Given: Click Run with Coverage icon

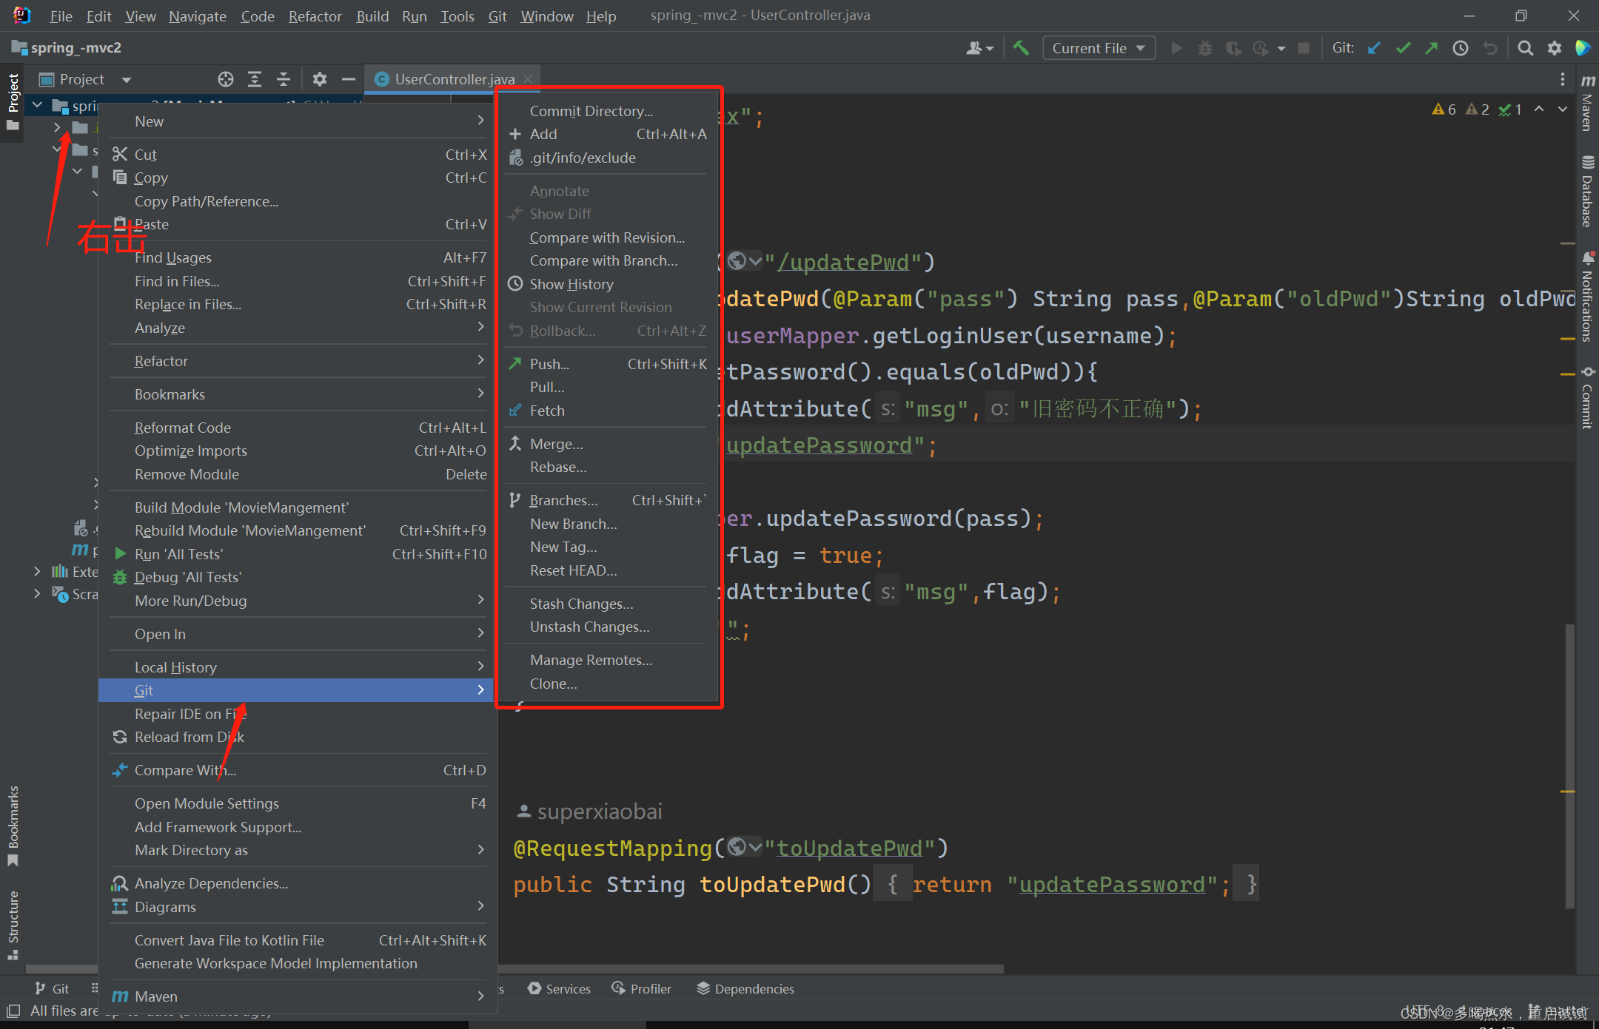Looking at the screenshot, I should [1233, 48].
